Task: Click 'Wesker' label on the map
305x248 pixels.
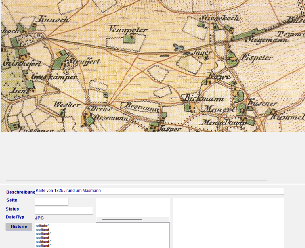Action: (67, 105)
